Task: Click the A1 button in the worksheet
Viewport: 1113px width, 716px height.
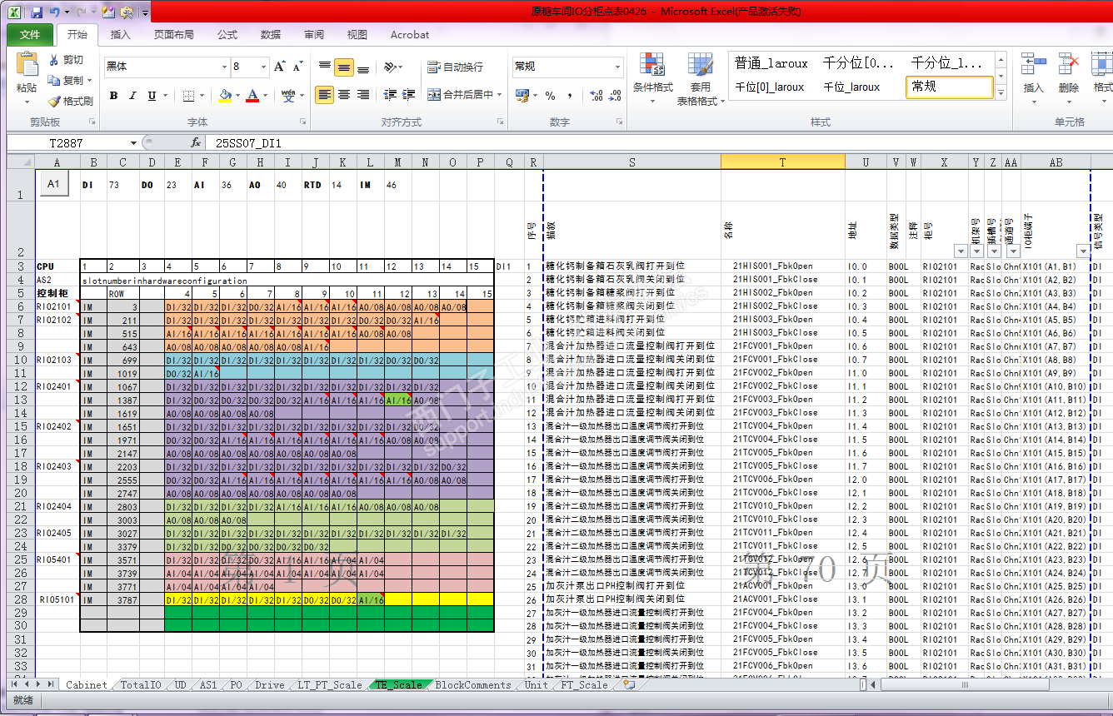Action: 53,184
